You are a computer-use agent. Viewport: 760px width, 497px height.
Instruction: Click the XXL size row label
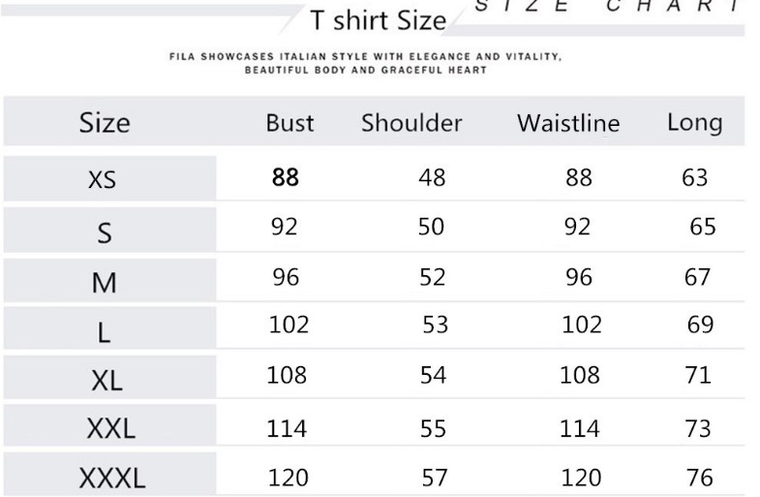pos(111,428)
